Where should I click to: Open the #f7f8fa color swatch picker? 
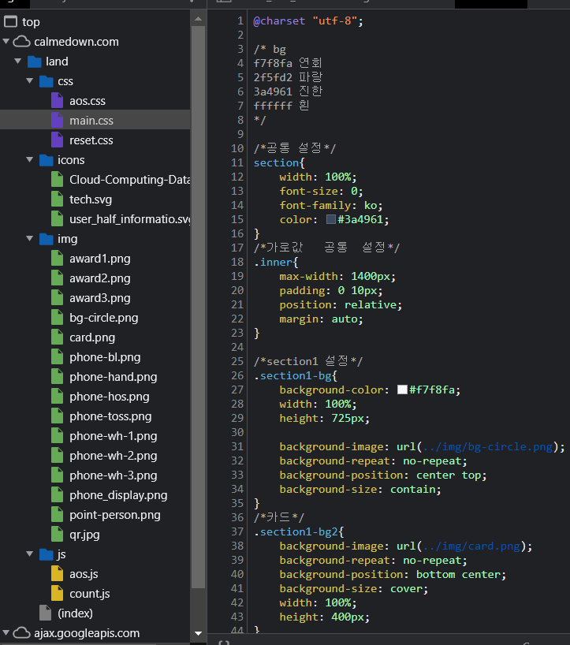pyautogui.click(x=402, y=390)
